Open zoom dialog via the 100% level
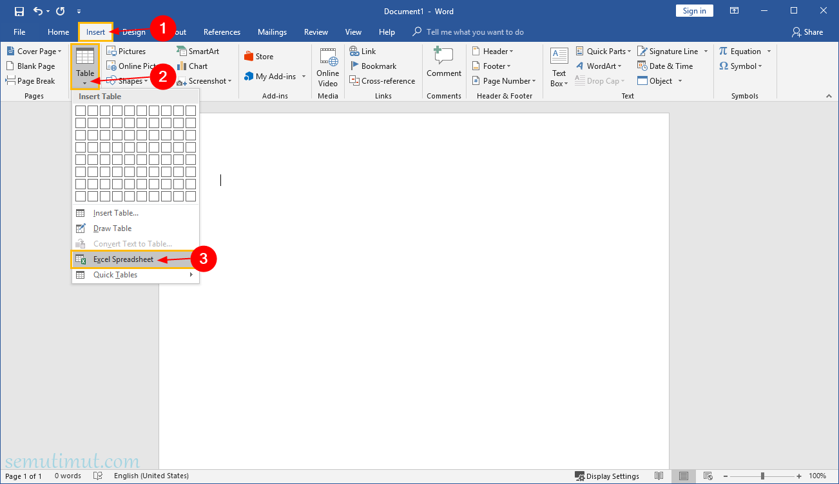 (x=817, y=476)
